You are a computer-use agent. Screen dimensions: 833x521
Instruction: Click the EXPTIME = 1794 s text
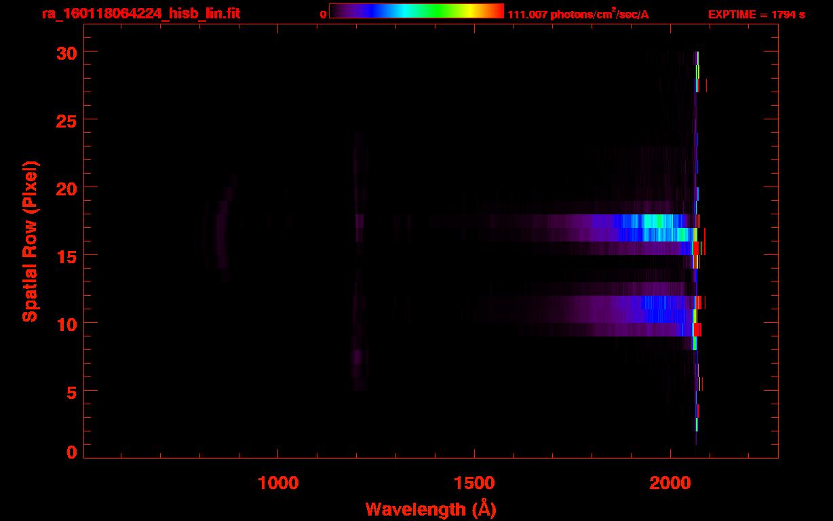756,14
